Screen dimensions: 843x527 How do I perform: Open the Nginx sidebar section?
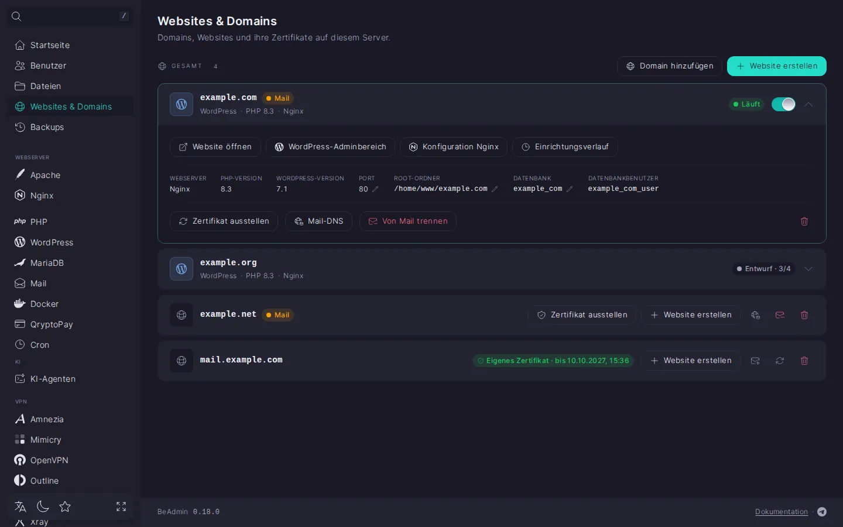[70, 196]
